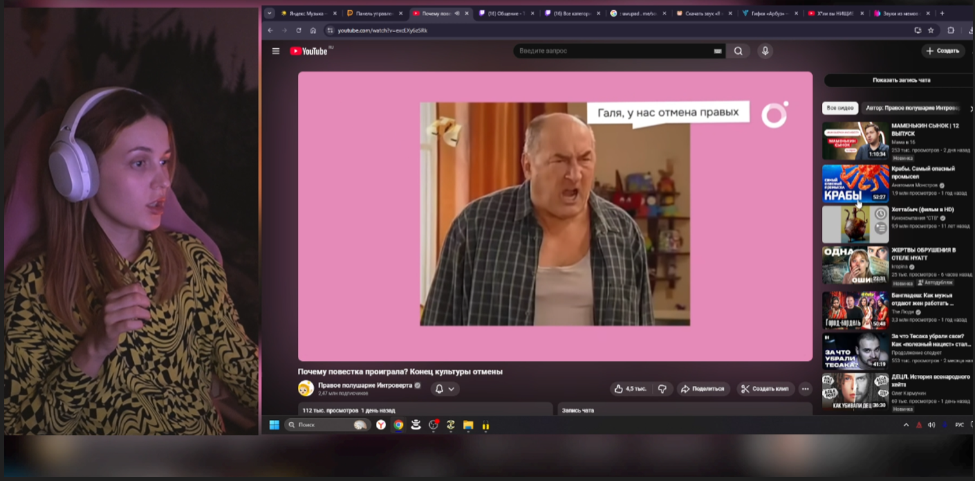The height and width of the screenshot is (481, 975).
Task: Dislike the video with thumbs-down icon
Action: (x=662, y=389)
